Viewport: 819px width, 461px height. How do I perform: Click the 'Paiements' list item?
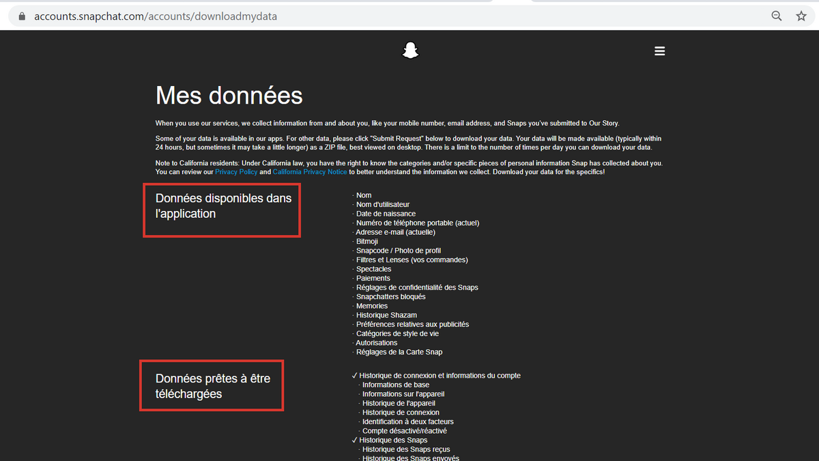point(373,279)
